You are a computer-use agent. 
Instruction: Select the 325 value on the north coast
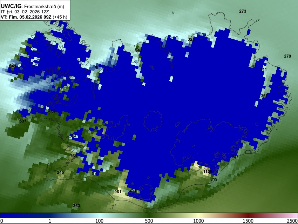191,39
